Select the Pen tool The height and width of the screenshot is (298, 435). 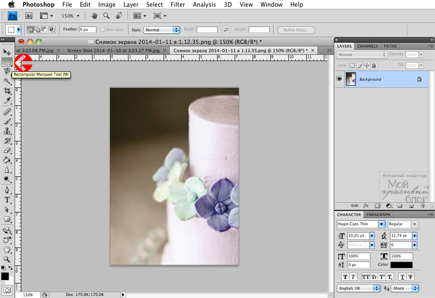(7, 190)
